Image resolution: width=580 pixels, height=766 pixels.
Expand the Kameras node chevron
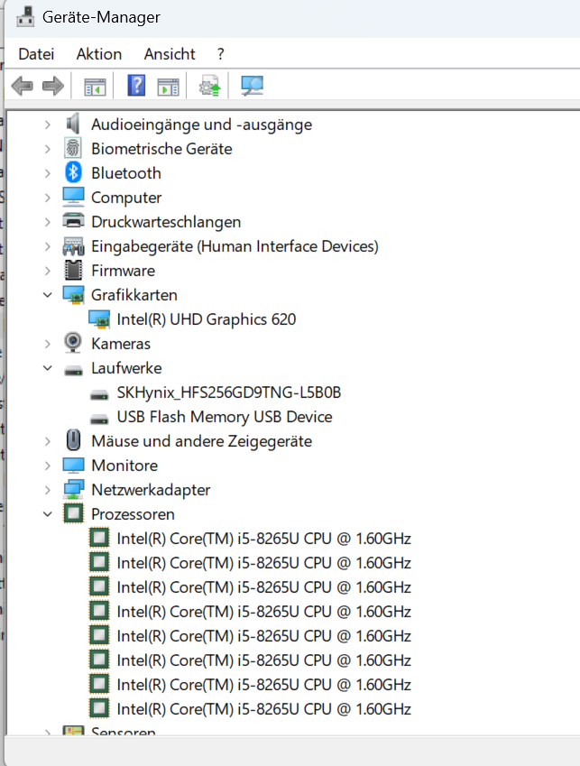point(48,344)
